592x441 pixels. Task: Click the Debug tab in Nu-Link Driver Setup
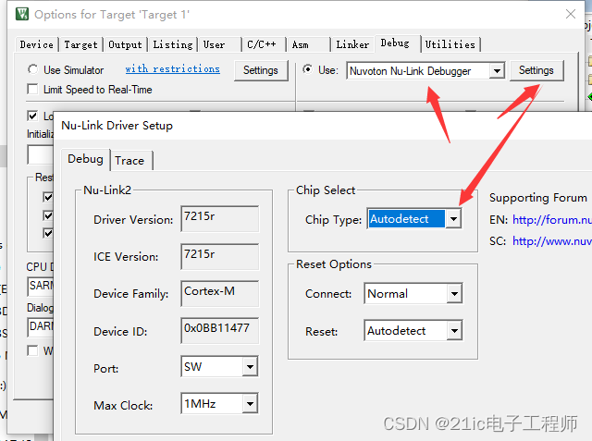[x=85, y=159]
